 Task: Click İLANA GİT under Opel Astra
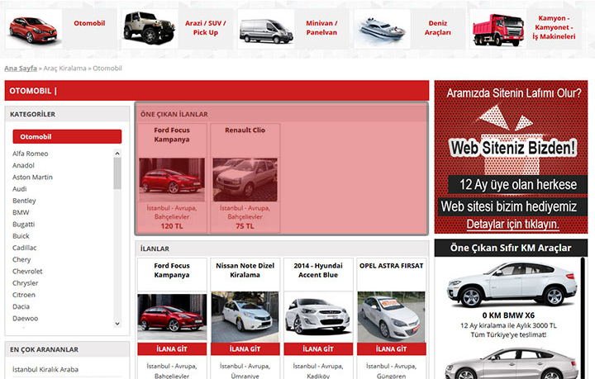[392, 349]
